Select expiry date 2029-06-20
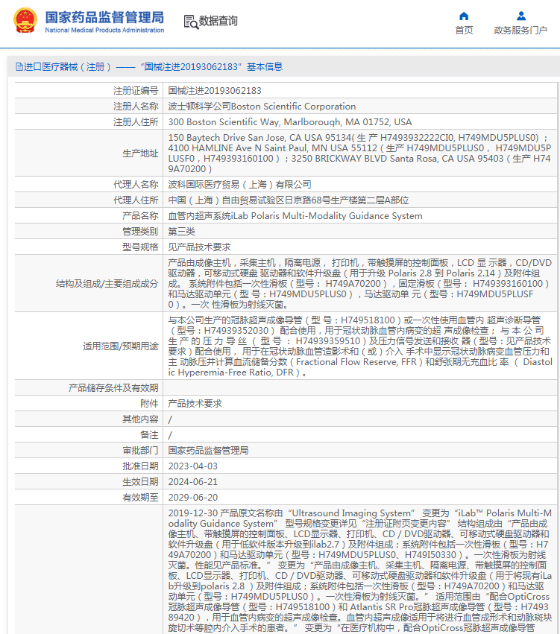The image size is (560, 634). tap(193, 498)
